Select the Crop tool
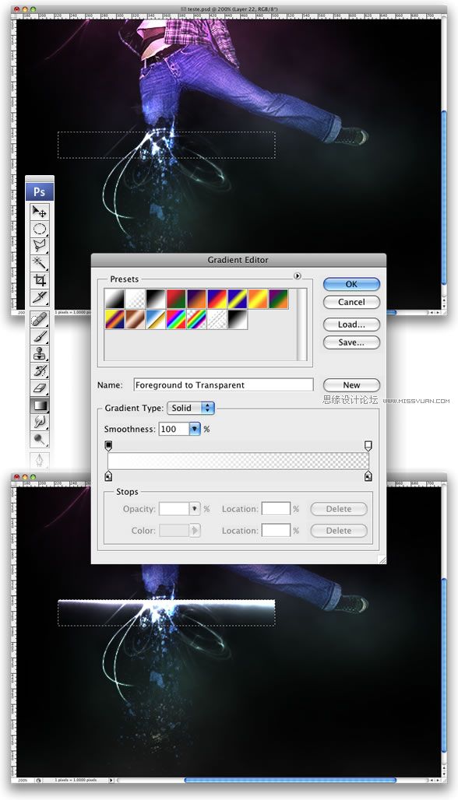The image size is (458, 800). (39, 280)
